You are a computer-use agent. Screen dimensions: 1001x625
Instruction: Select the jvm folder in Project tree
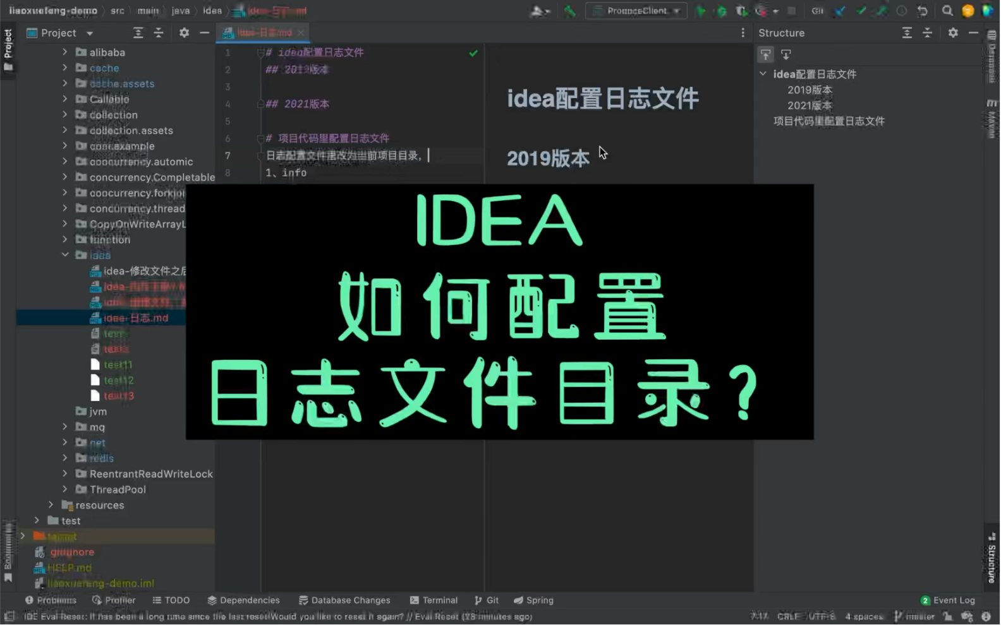(98, 411)
